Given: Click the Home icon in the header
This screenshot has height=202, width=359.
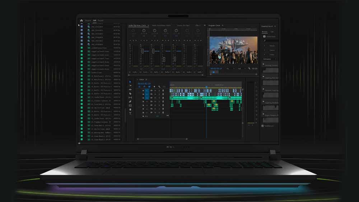Looking at the screenshot, I should click(x=81, y=21).
